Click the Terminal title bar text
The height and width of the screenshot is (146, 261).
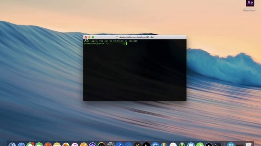[136, 37]
